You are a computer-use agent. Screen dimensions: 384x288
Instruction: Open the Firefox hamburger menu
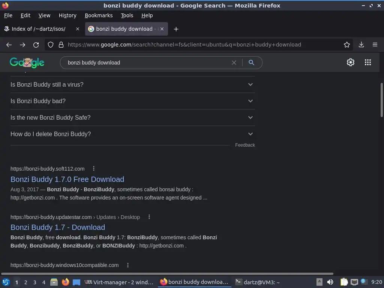click(375, 45)
